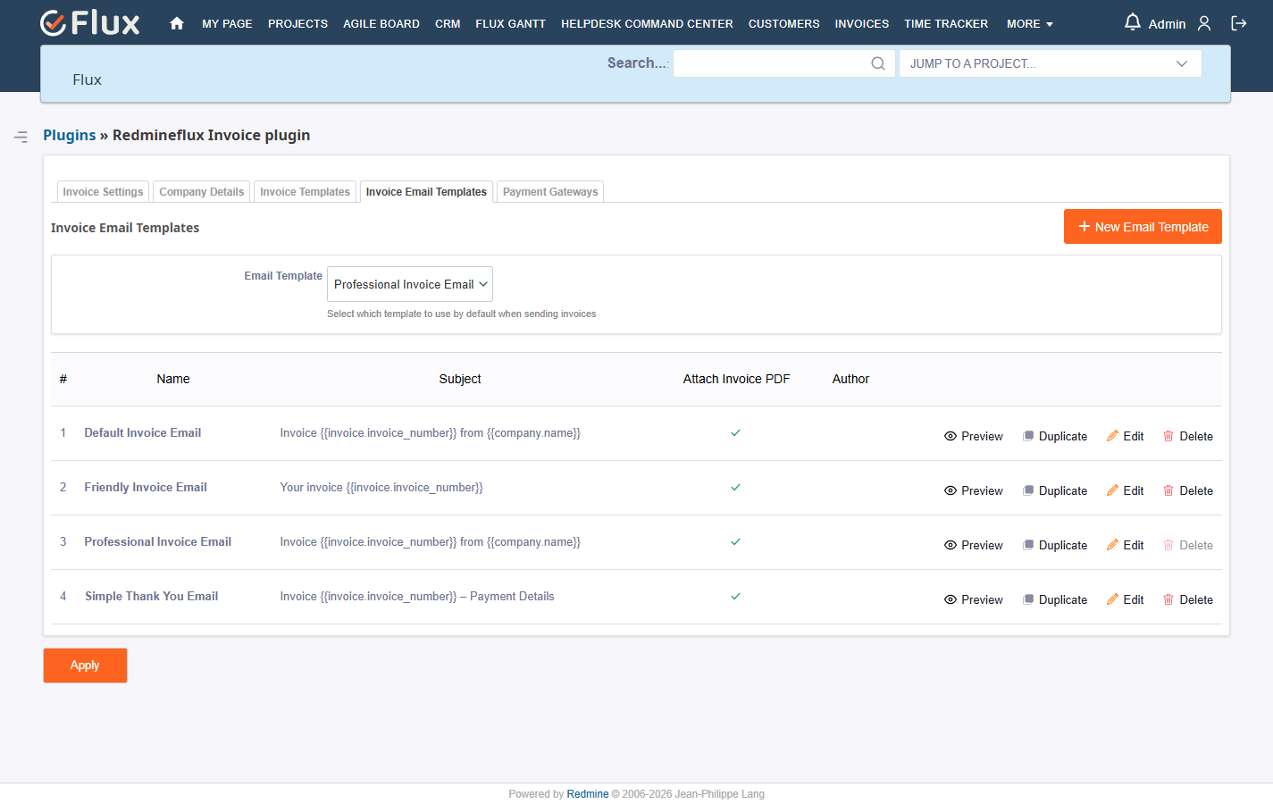Edit Professional Invoice Email template
The width and height of the screenshot is (1273, 804).
[1126, 545]
